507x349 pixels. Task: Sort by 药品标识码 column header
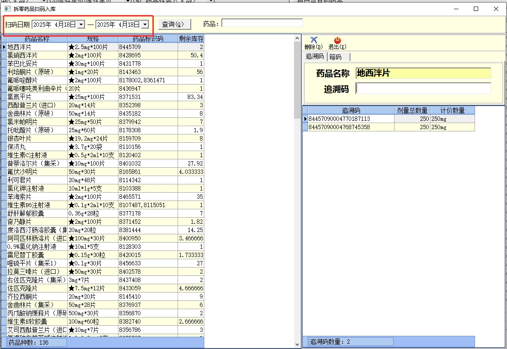[x=148, y=39]
